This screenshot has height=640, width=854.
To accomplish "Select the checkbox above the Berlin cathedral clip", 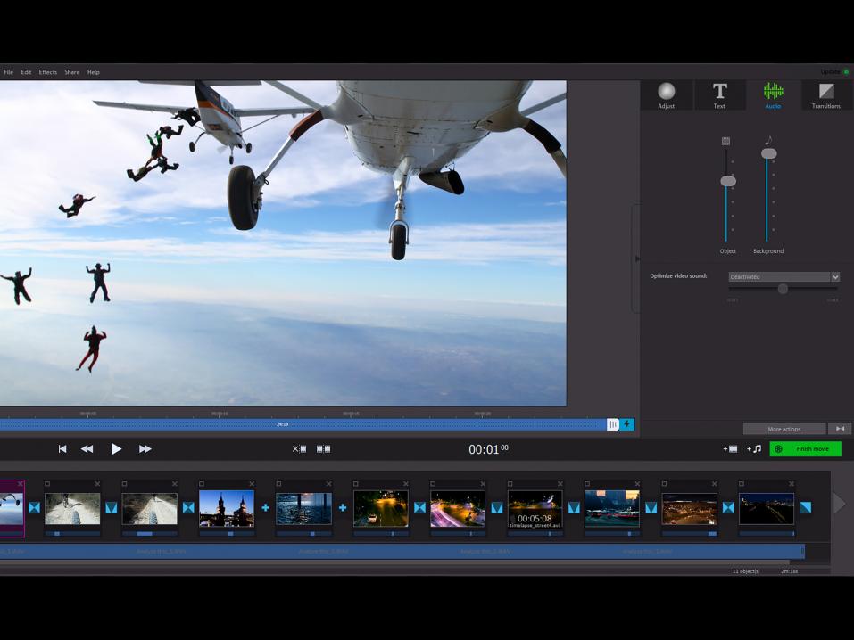I will [202, 484].
